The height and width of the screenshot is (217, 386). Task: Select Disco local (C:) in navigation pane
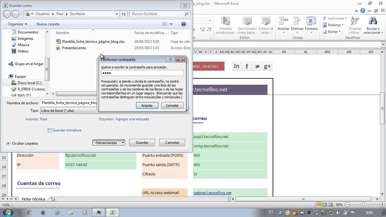coord(30,83)
